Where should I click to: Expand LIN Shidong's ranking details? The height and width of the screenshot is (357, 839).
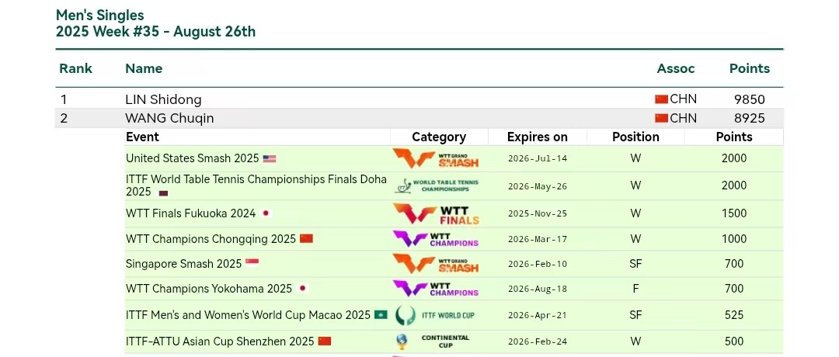tap(419, 99)
